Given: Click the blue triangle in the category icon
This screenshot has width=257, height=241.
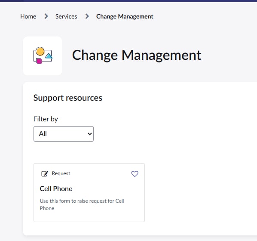Looking at the screenshot, I should (49, 56).
